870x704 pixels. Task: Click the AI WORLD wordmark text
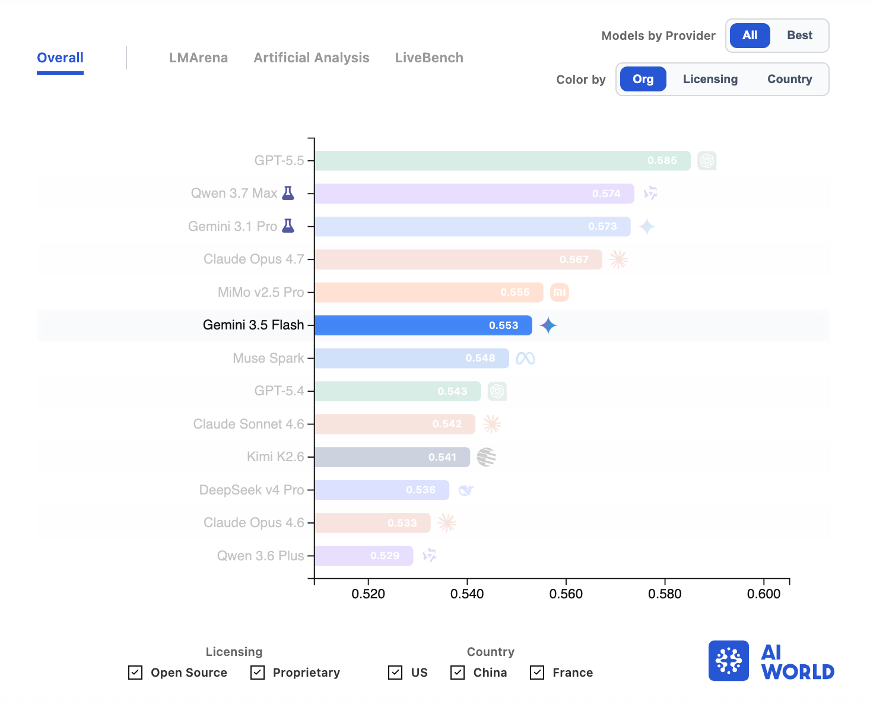(x=798, y=662)
